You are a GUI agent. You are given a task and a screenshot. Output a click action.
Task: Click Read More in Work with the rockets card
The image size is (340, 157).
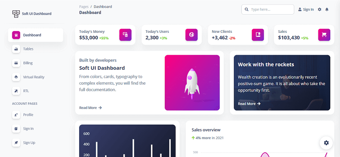249,104
